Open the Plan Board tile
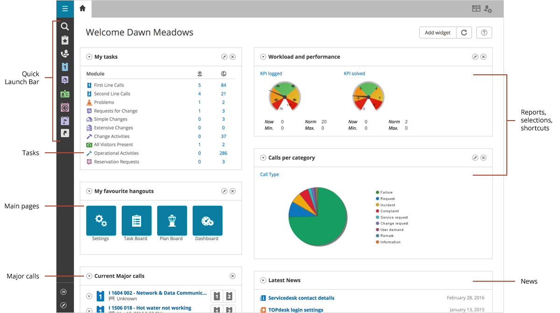560x313 pixels. click(x=172, y=220)
